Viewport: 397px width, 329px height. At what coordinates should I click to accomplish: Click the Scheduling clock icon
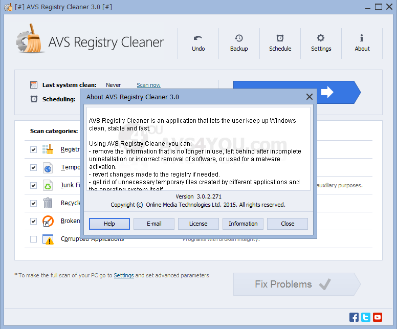tap(34, 99)
